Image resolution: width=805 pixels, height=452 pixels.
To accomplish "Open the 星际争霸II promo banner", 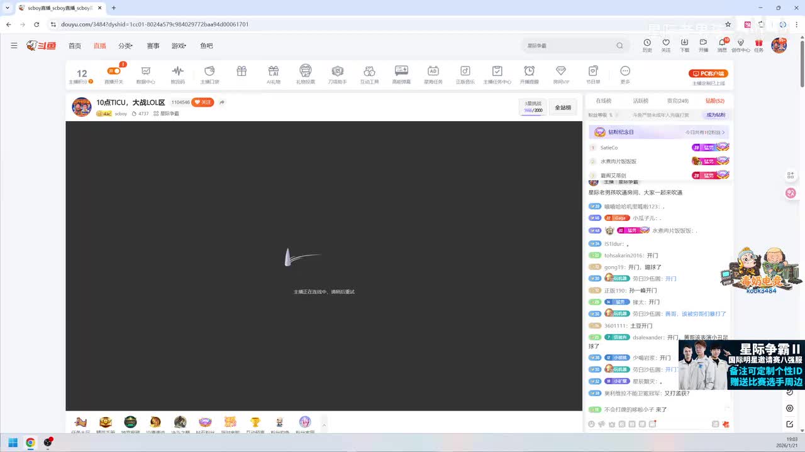I will [741, 365].
